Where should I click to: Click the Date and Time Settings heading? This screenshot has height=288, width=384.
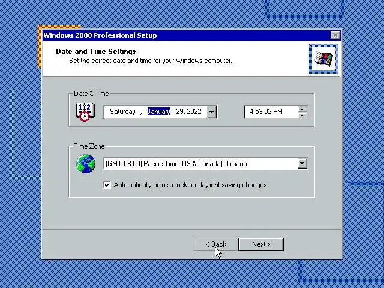pos(96,52)
